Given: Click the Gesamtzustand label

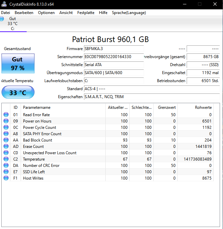Looking at the screenshot, I should (x=17, y=49).
